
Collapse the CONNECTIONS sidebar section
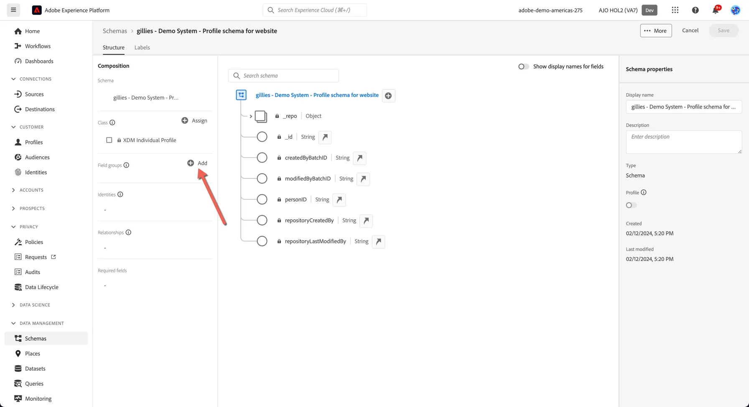tap(13, 79)
